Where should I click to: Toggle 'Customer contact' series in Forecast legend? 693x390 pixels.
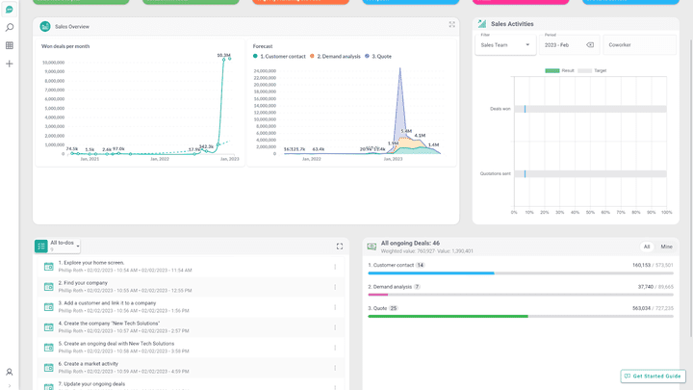pyautogui.click(x=280, y=57)
